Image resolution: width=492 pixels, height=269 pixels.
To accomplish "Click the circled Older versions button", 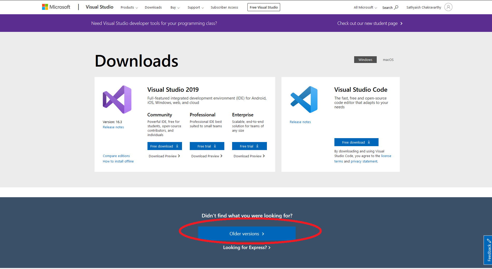I will [x=247, y=233].
